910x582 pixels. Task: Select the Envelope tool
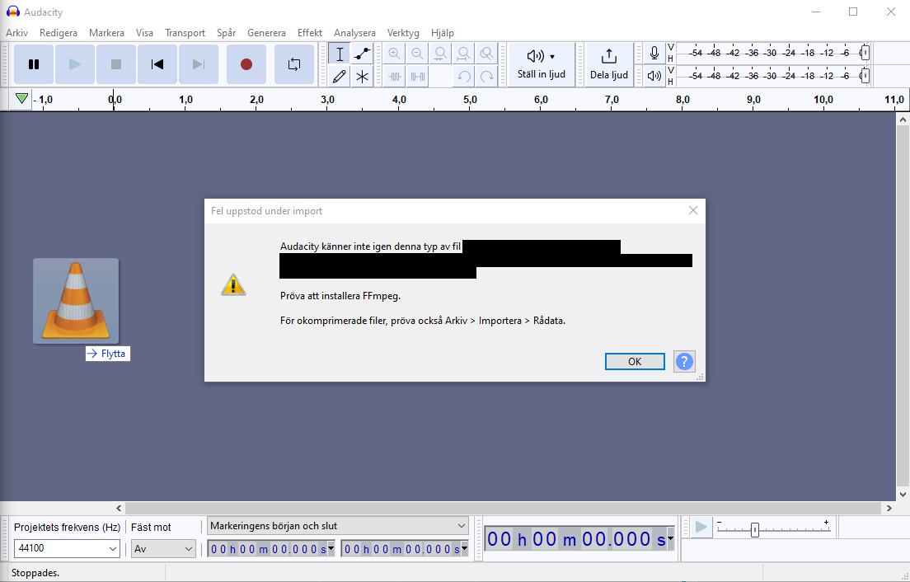[362, 53]
